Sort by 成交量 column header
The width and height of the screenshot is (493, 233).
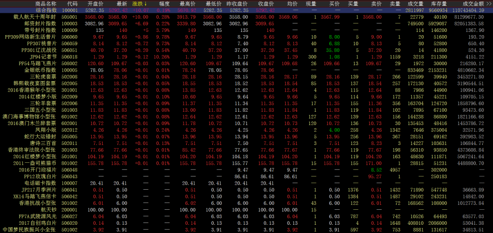(415, 4)
